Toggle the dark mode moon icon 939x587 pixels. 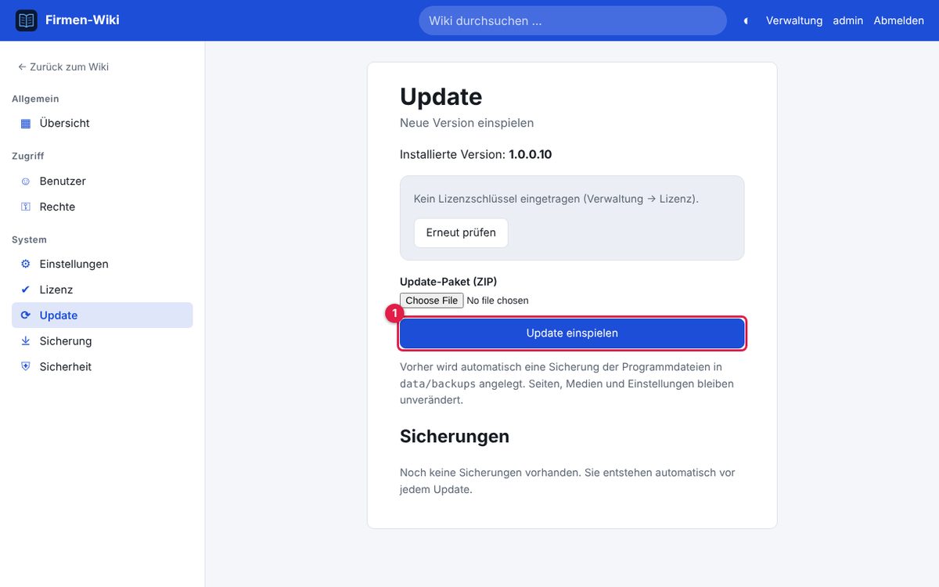click(x=746, y=21)
